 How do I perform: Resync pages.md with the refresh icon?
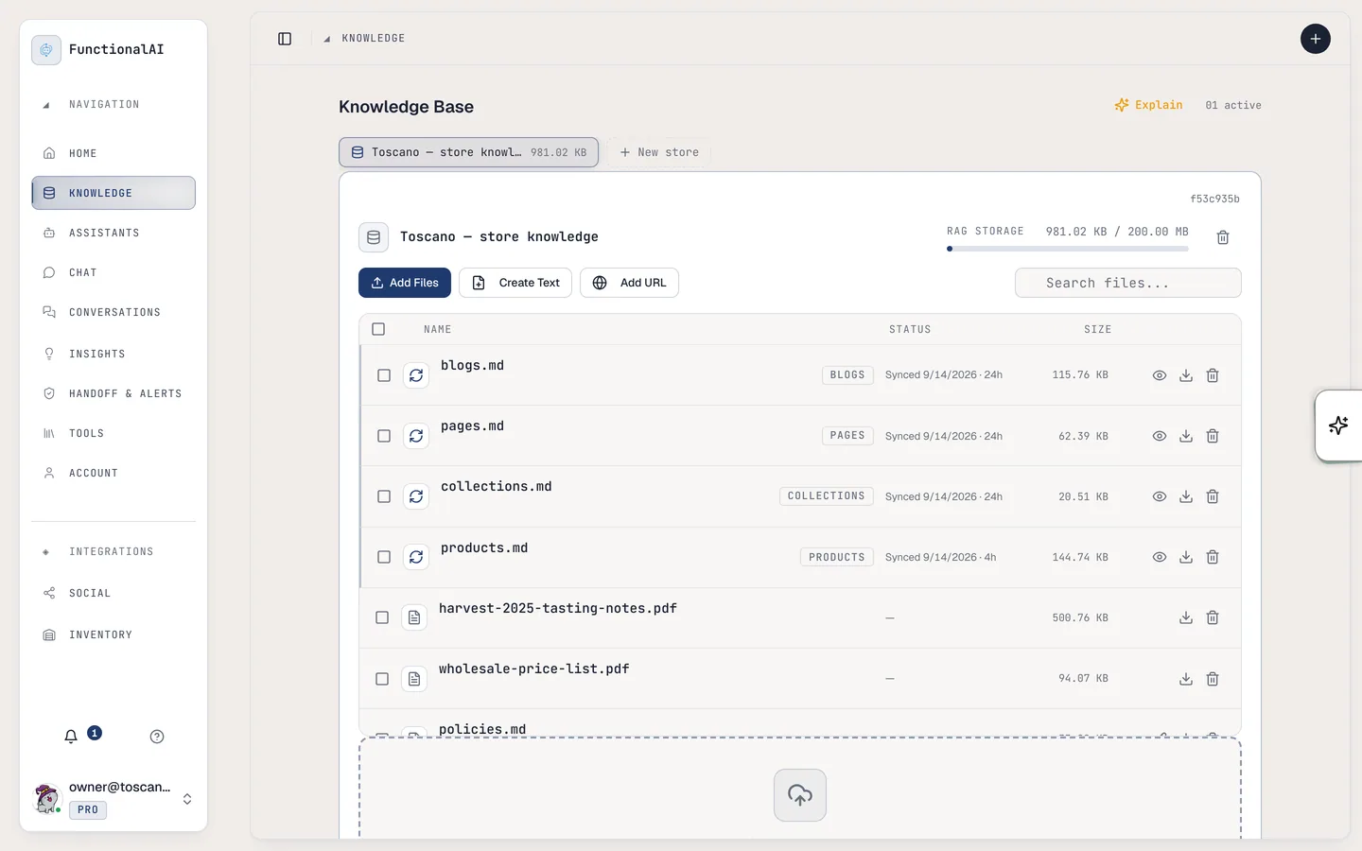pyautogui.click(x=416, y=436)
